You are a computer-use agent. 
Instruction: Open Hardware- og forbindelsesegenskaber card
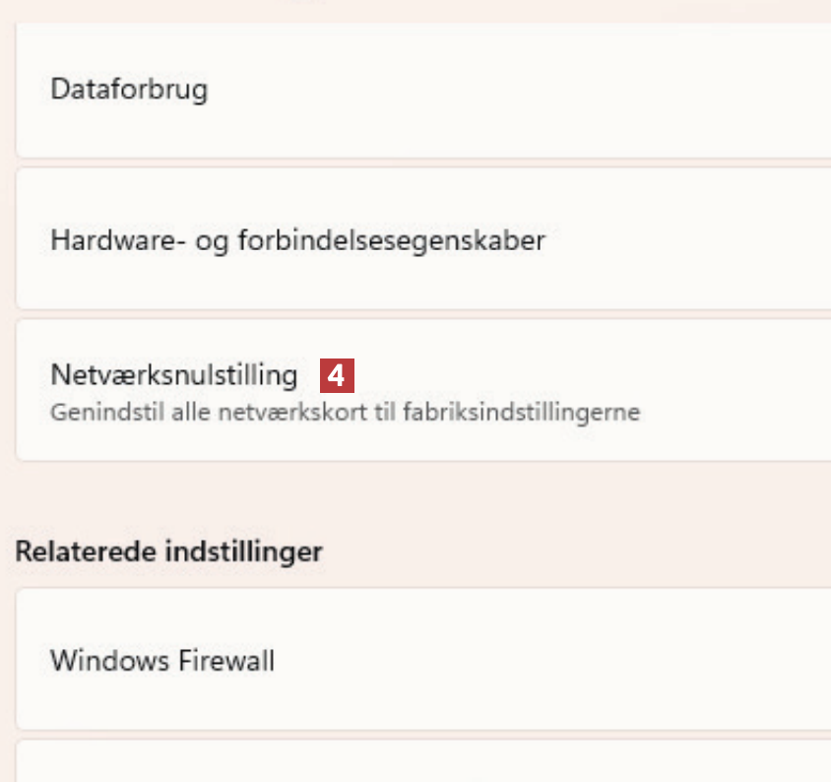[x=423, y=239]
